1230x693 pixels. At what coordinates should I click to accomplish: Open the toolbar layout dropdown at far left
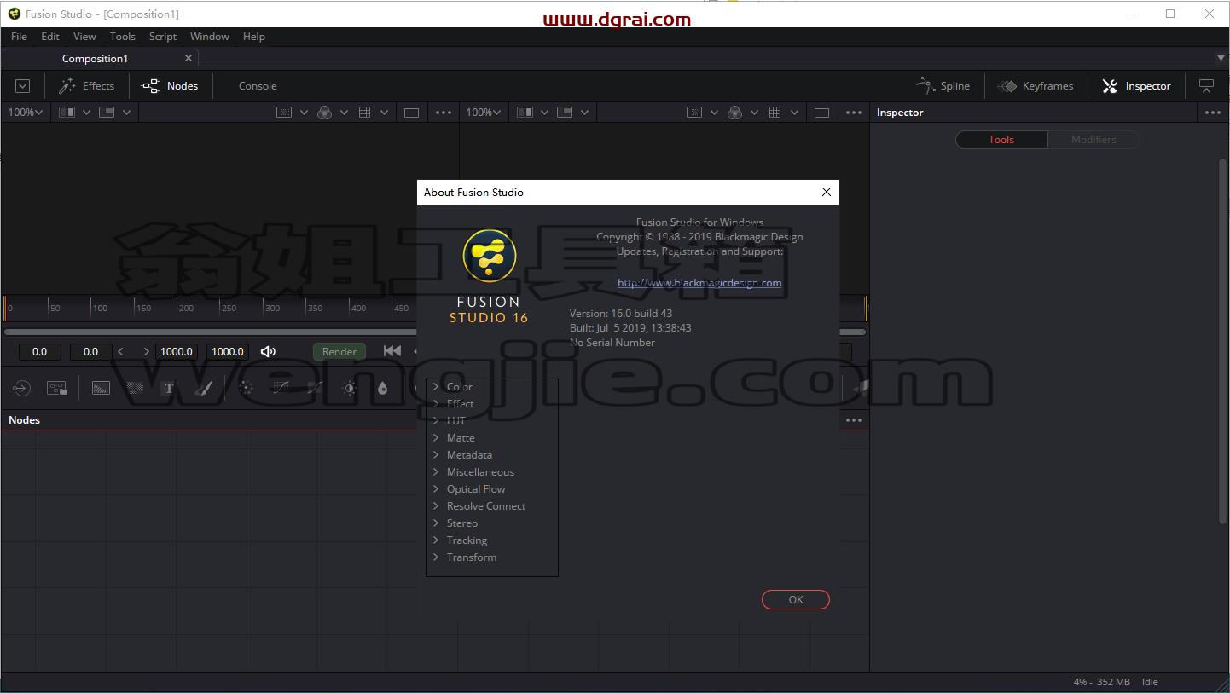[x=23, y=86]
